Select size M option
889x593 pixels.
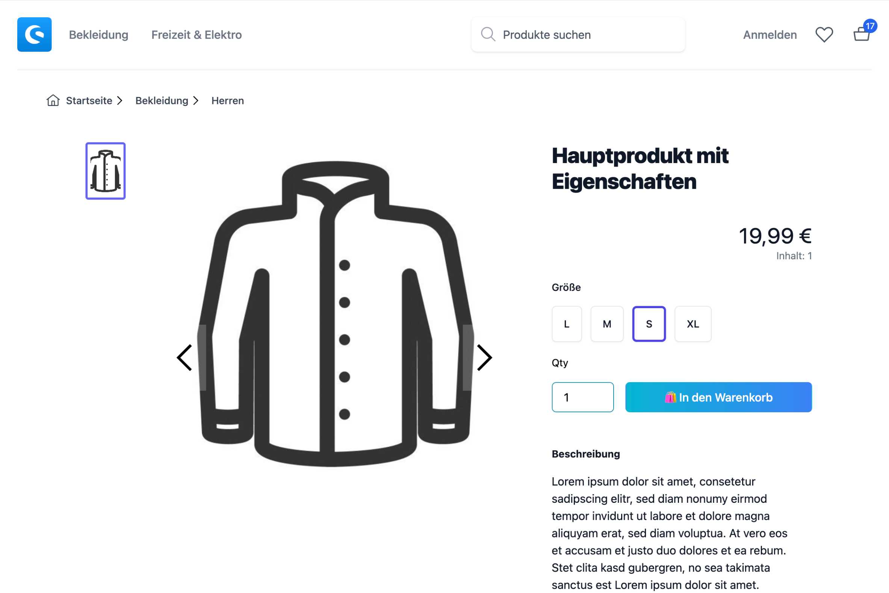click(x=607, y=324)
